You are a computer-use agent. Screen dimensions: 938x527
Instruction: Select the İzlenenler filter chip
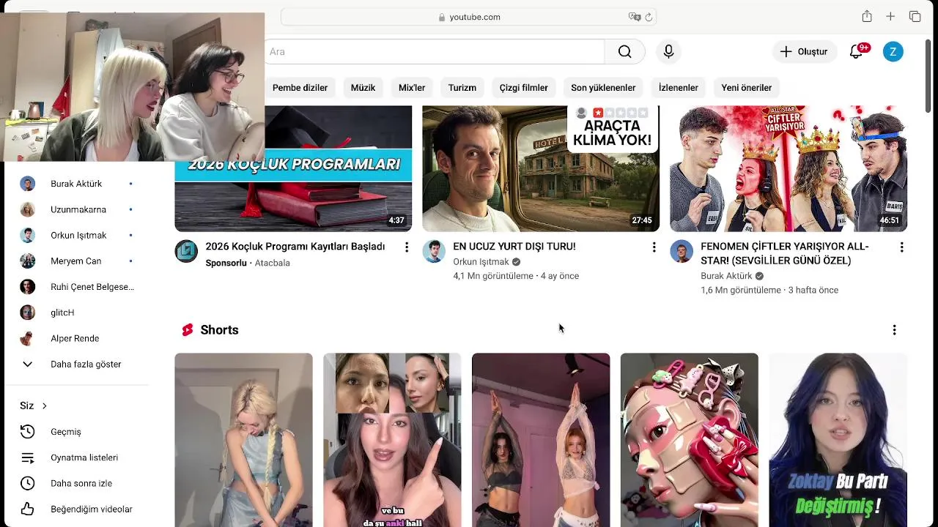(679, 88)
